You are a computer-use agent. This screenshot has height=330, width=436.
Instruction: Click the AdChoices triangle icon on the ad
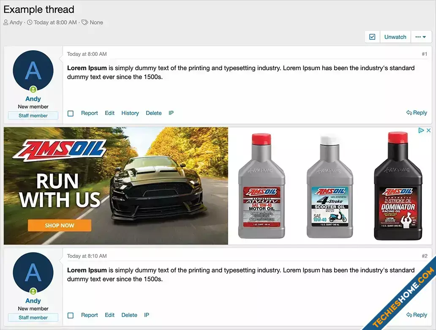421,130
